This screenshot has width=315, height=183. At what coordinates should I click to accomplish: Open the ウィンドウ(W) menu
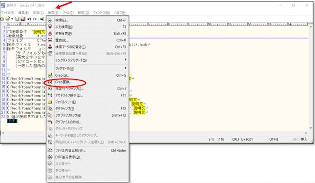click(x=101, y=13)
